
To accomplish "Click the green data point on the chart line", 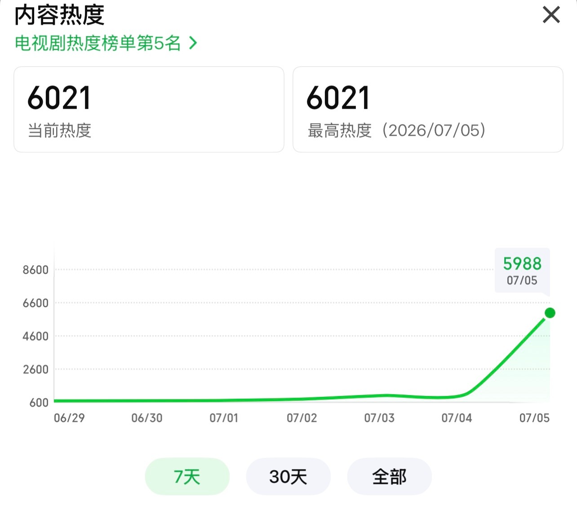I will tap(550, 313).
